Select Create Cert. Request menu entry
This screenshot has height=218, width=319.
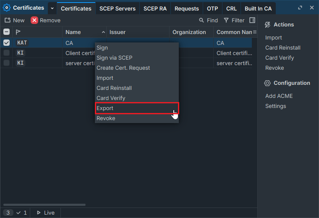click(137, 68)
